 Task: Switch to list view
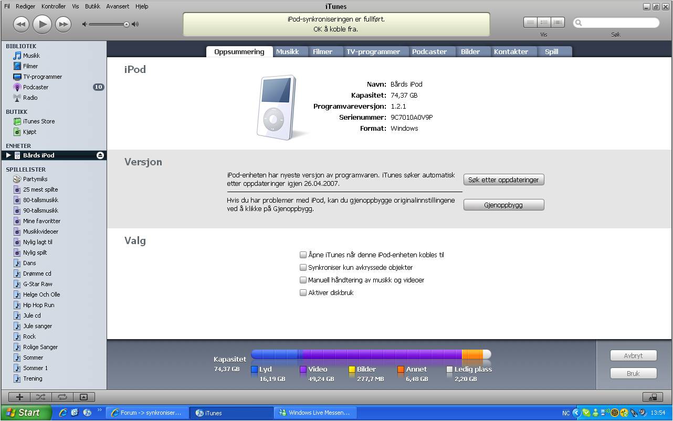530,23
